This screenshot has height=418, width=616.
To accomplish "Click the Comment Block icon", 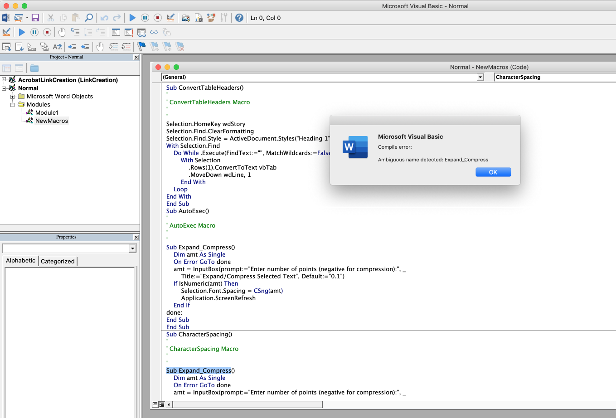I will [113, 47].
